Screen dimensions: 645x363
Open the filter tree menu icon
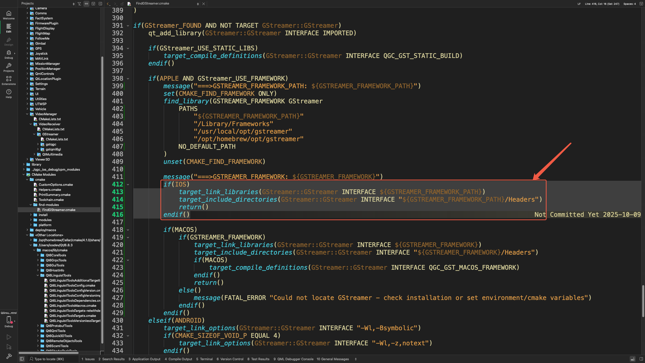pyautogui.click(x=79, y=4)
